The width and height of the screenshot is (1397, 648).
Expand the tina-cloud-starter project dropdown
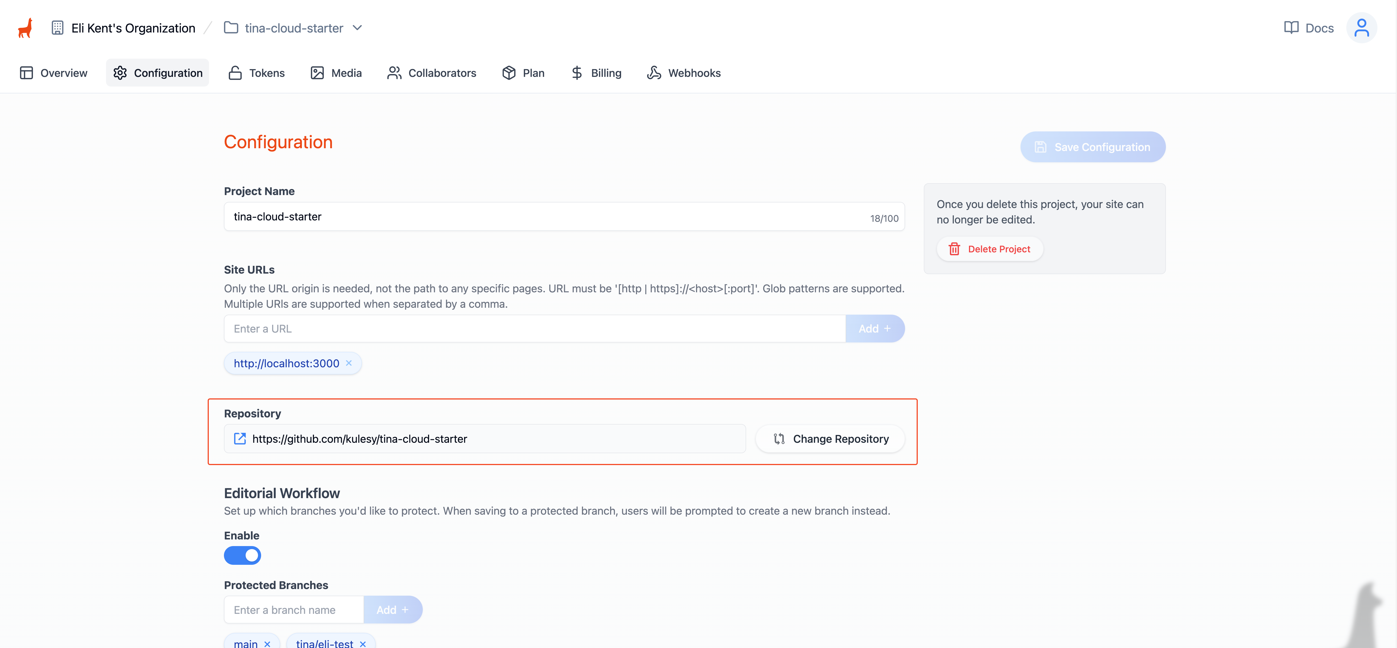coord(358,28)
